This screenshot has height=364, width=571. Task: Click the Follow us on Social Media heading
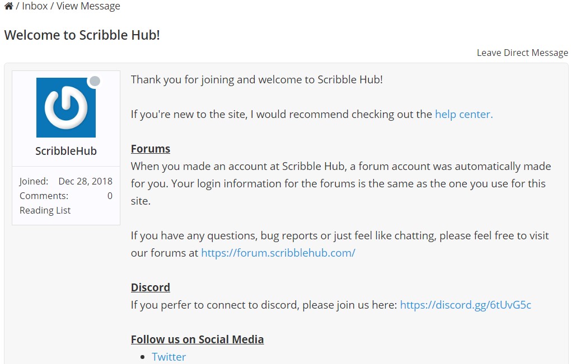tap(197, 339)
